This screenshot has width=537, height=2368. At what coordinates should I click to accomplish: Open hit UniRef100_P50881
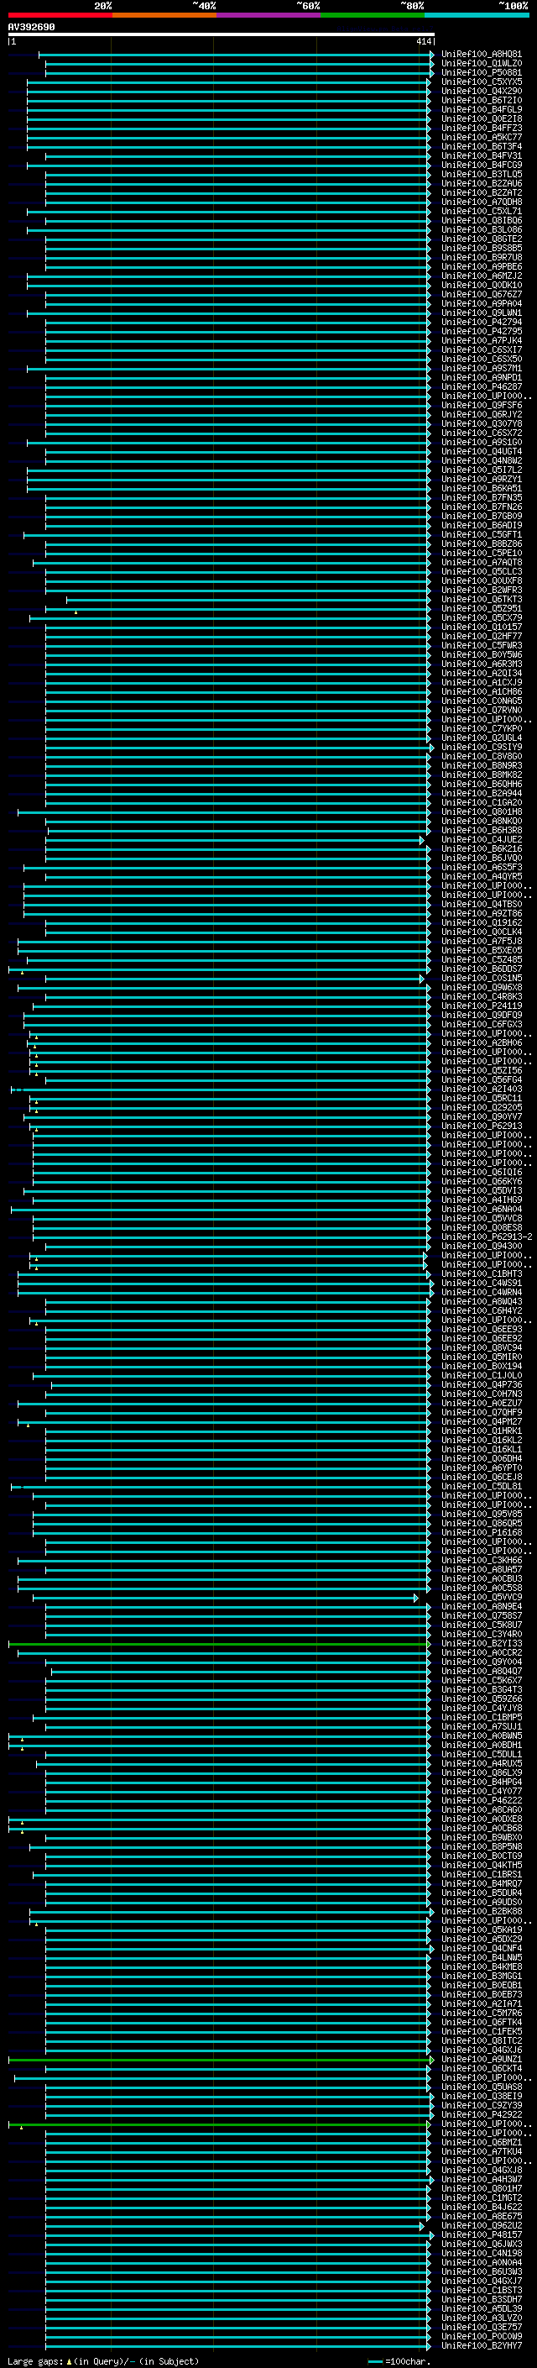pos(481,72)
